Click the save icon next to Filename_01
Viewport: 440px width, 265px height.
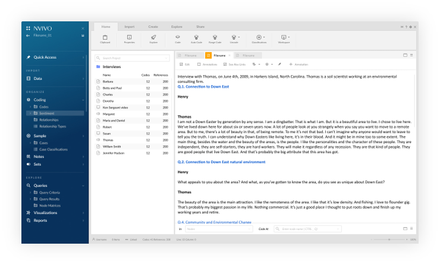pos(83,36)
